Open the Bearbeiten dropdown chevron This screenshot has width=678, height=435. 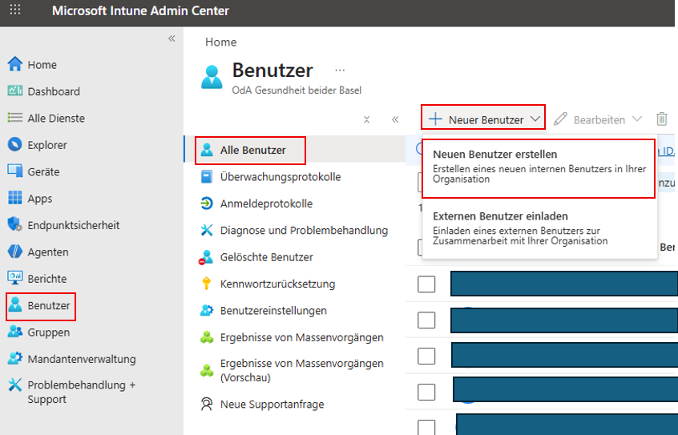pyautogui.click(x=637, y=119)
